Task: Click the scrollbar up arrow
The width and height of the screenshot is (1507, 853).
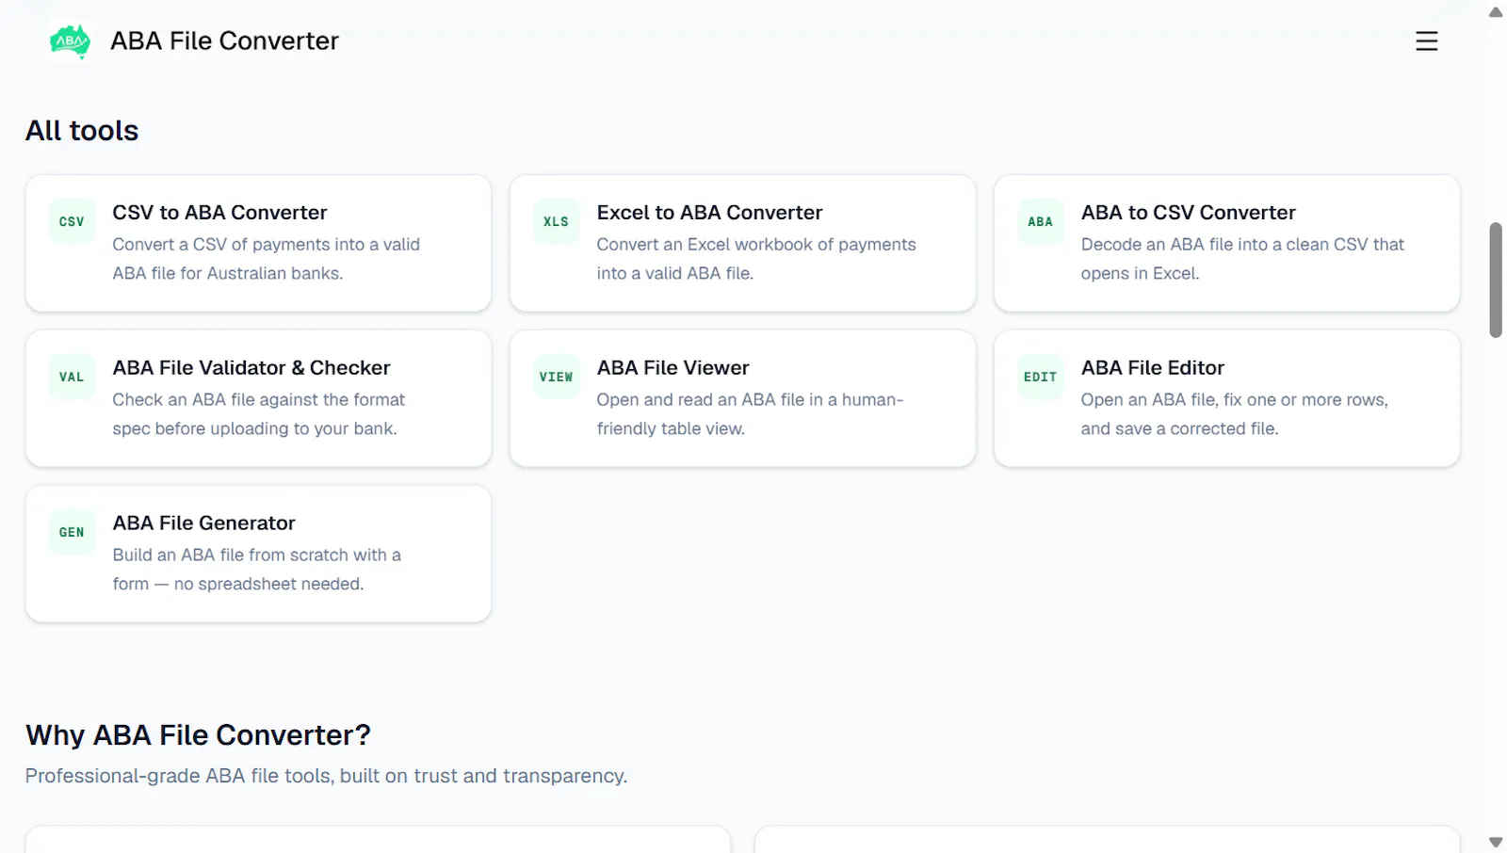Action: 1496,12
